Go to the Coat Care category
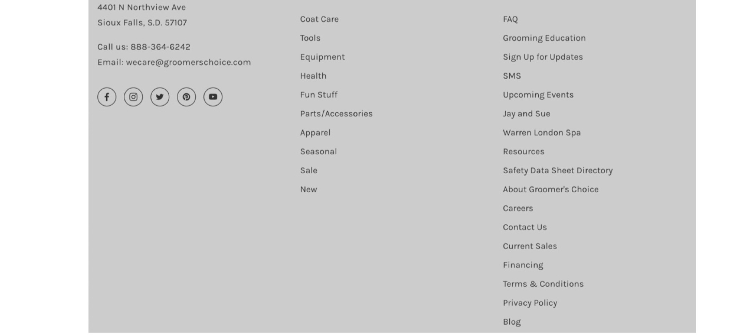The image size is (740, 335). [319, 19]
